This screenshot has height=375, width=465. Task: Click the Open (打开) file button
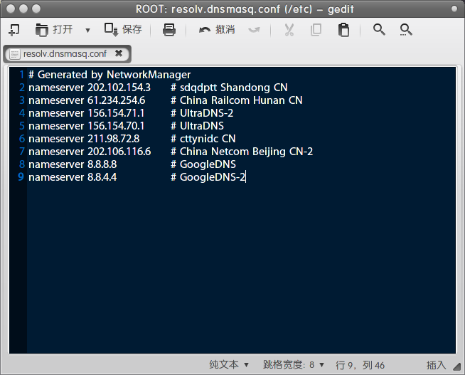point(54,30)
